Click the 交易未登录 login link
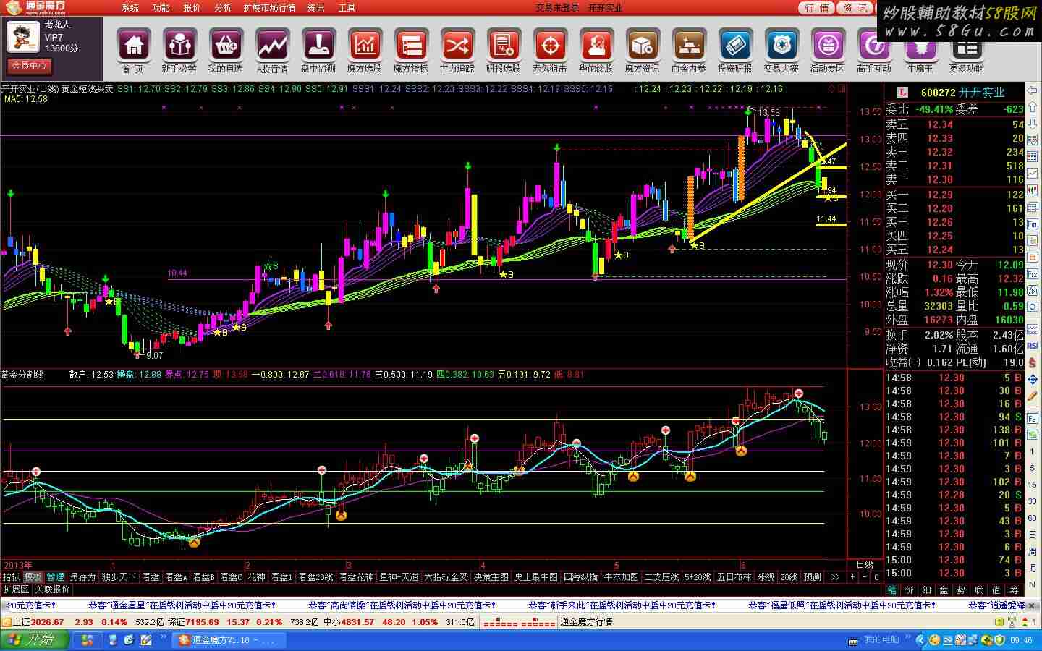This screenshot has height=651, width=1042. [557, 8]
